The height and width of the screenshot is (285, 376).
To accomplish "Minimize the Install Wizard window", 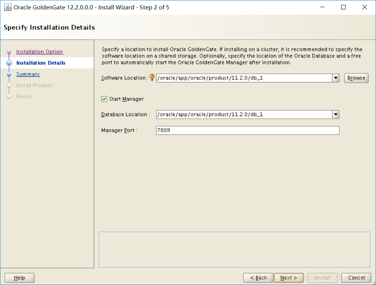I will [x=322, y=7].
